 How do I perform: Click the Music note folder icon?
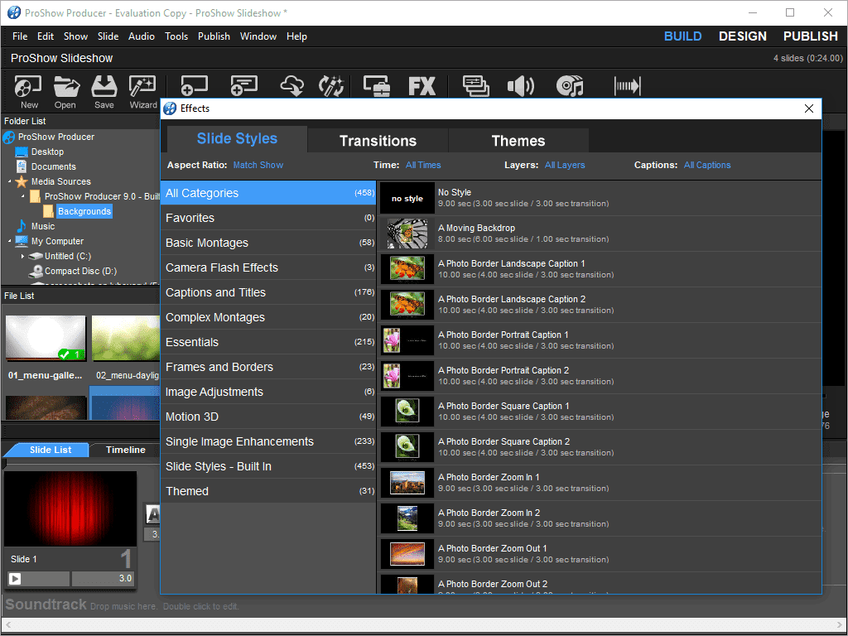[22, 226]
